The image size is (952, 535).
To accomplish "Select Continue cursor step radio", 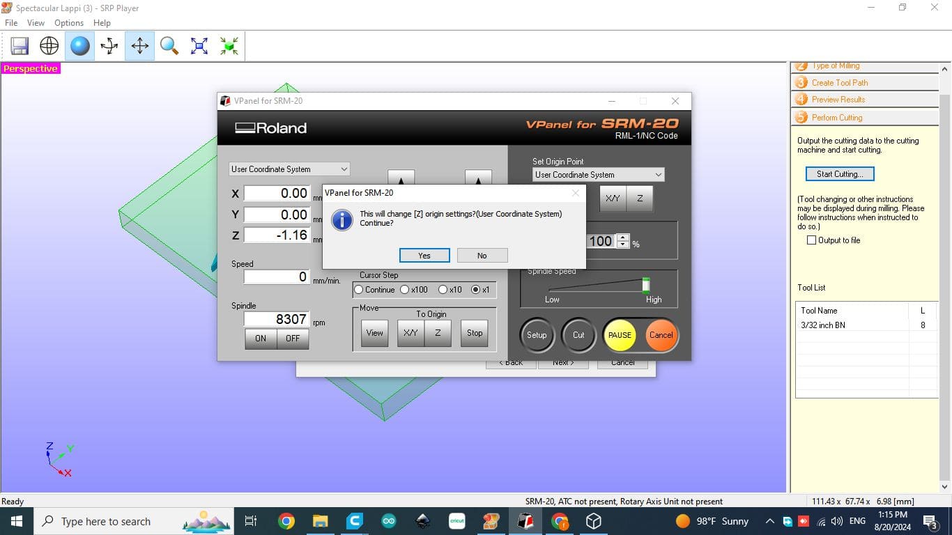I will (x=359, y=290).
